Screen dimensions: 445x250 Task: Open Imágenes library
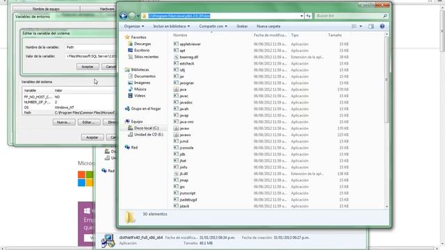click(x=142, y=83)
